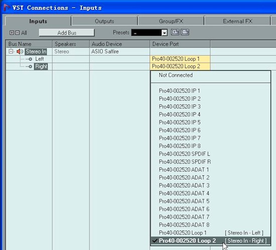Choose Pro40-002520 IP 4
The image size is (276, 250).
coord(211,115)
